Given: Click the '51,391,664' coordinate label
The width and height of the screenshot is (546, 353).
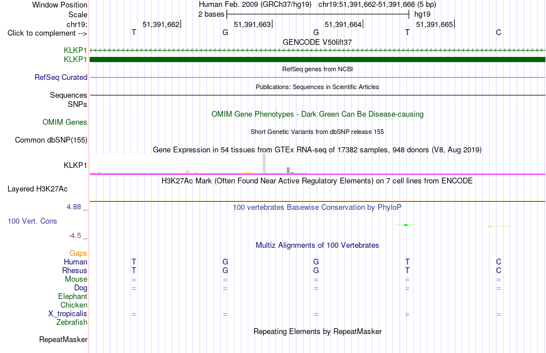Looking at the screenshot, I should [x=343, y=24].
